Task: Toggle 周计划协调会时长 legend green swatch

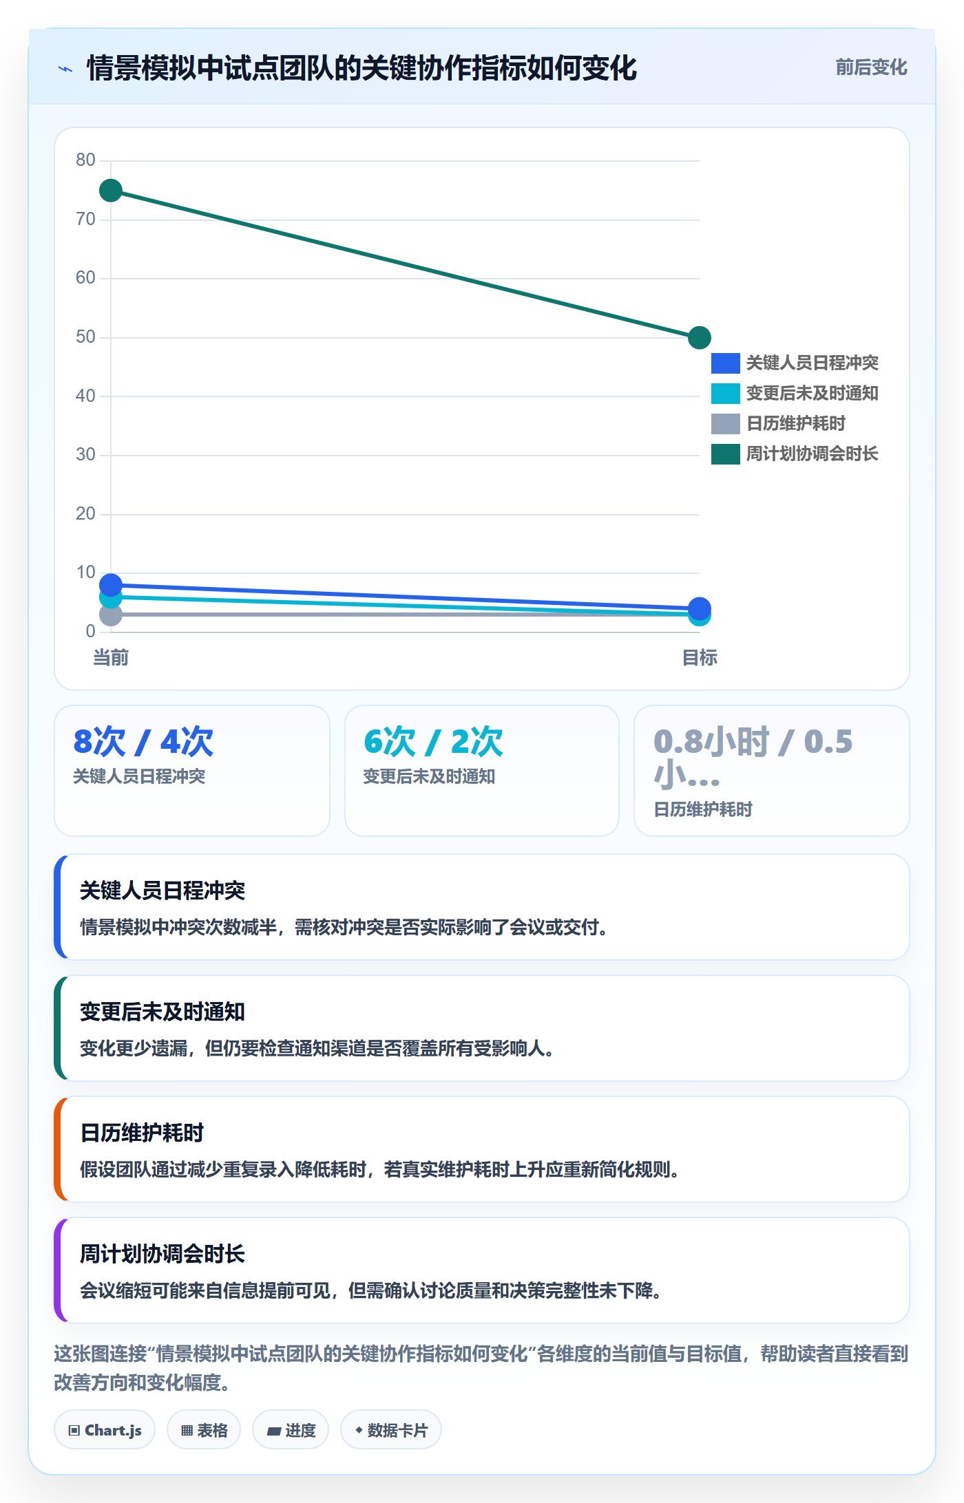Action: 725,454
